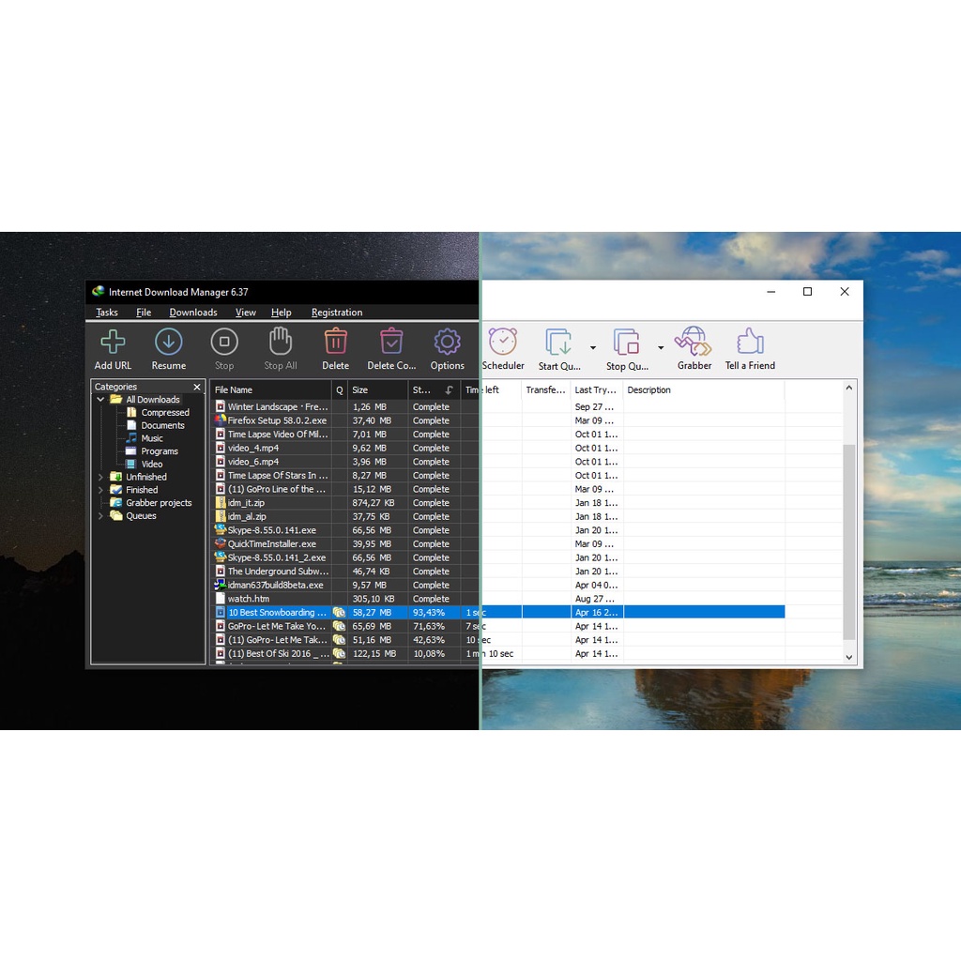Resume the download with Resume icon

(169, 342)
